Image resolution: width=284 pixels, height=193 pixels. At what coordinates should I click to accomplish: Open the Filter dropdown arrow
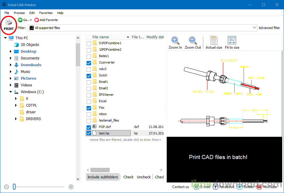click(254, 28)
